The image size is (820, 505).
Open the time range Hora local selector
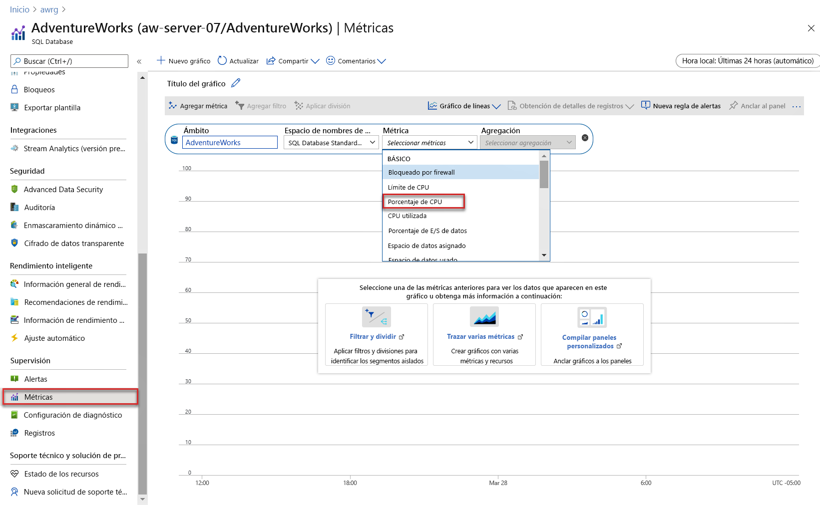(748, 61)
